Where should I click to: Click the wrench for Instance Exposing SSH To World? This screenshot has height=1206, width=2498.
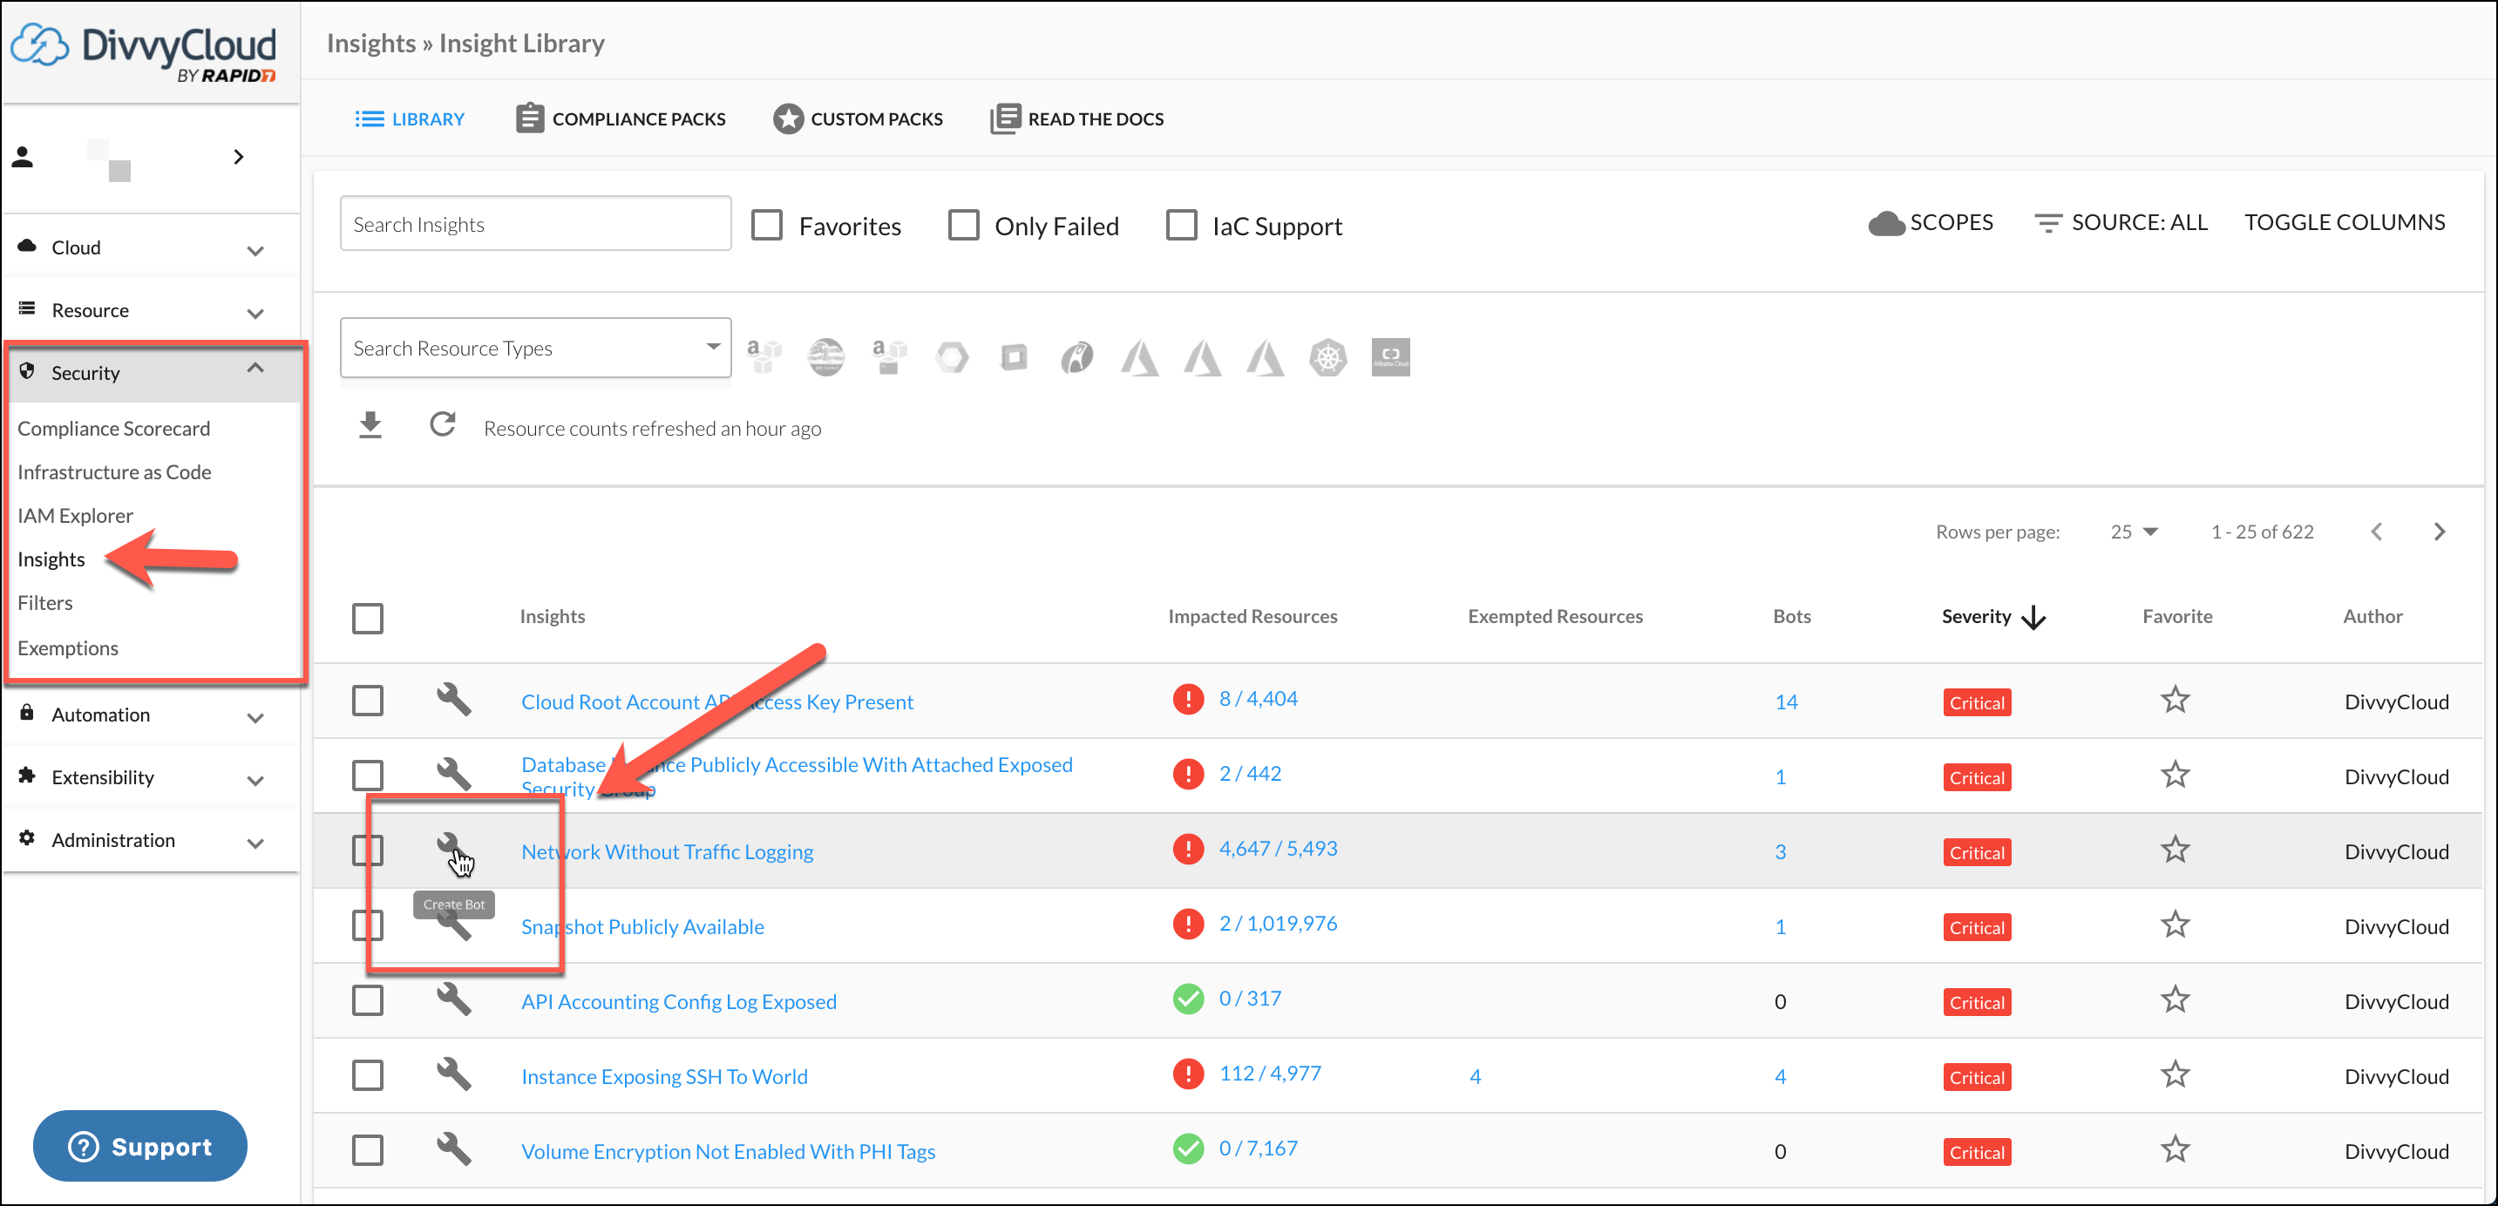pos(453,1074)
